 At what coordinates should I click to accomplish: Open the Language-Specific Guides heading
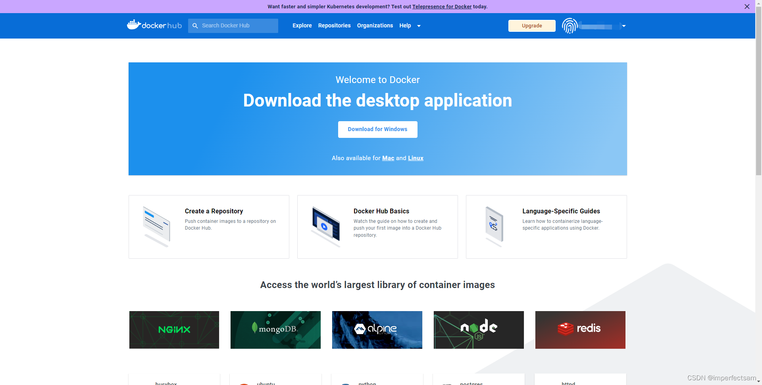(561, 211)
